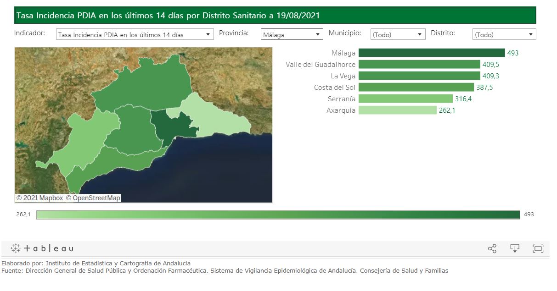Click the 'Axarquía' chart label
The width and height of the screenshot is (557, 291).
click(x=341, y=110)
